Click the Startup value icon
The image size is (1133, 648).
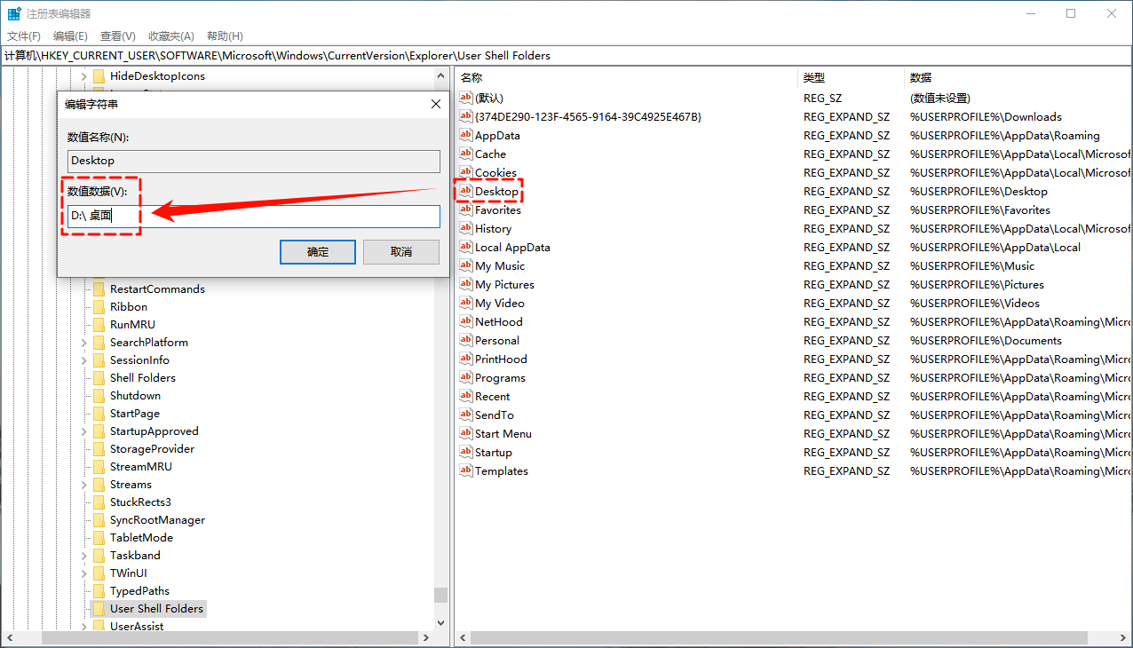(465, 453)
